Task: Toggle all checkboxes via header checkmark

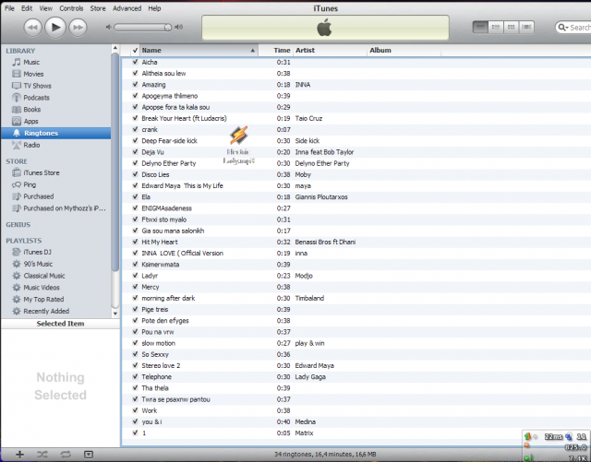Action: [135, 50]
